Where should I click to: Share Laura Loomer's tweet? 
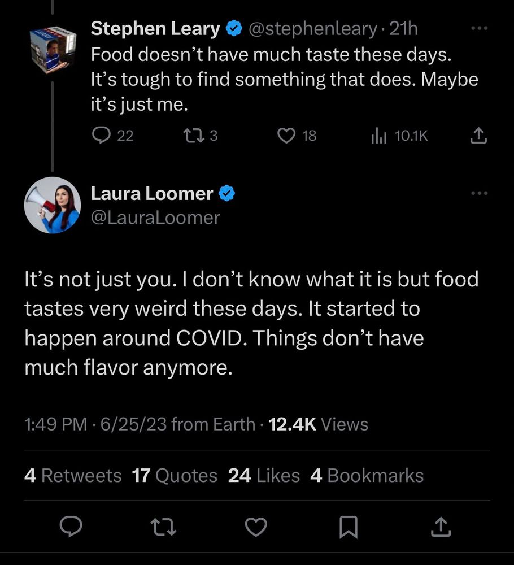point(441,527)
